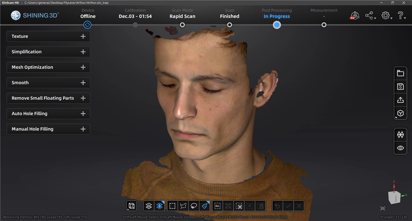Image resolution: width=412 pixels, height=221 pixels.
Task: Choose the polygon selection tool
Action: coord(183,206)
